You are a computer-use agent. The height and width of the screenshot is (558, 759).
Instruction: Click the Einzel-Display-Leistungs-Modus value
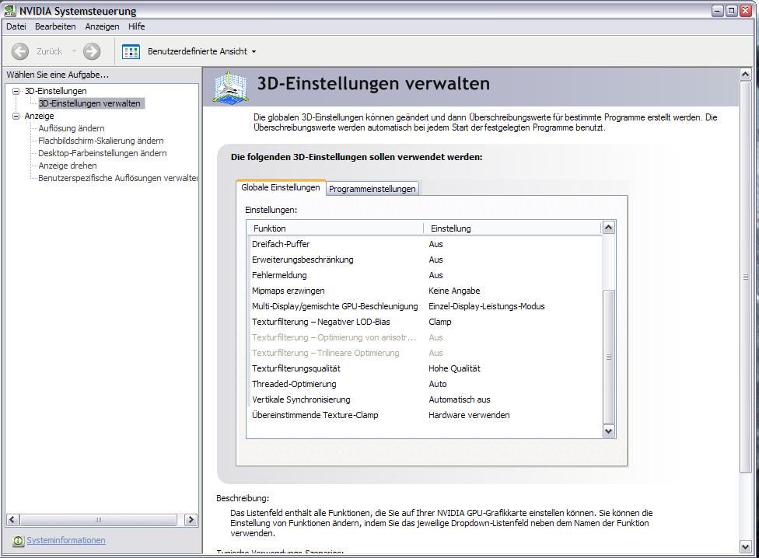487,306
